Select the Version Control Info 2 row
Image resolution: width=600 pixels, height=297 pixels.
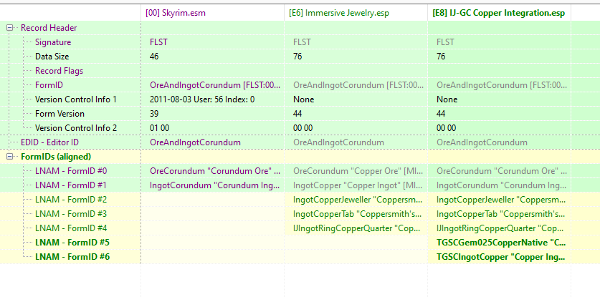[x=300, y=128]
